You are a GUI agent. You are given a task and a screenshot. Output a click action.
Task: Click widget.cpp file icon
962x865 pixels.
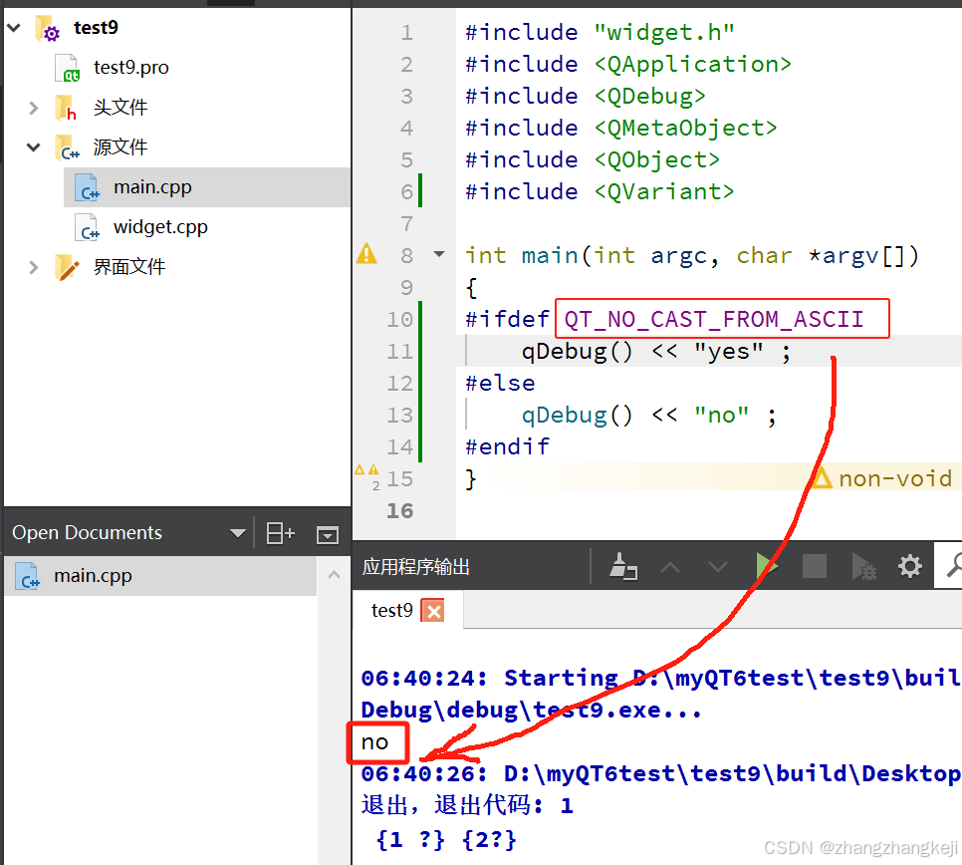click(x=87, y=227)
